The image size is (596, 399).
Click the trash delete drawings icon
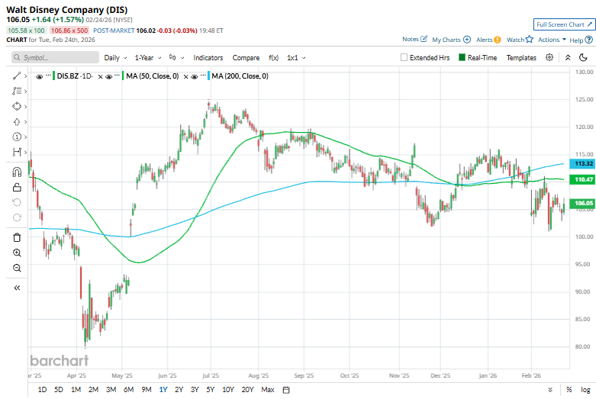point(16,237)
